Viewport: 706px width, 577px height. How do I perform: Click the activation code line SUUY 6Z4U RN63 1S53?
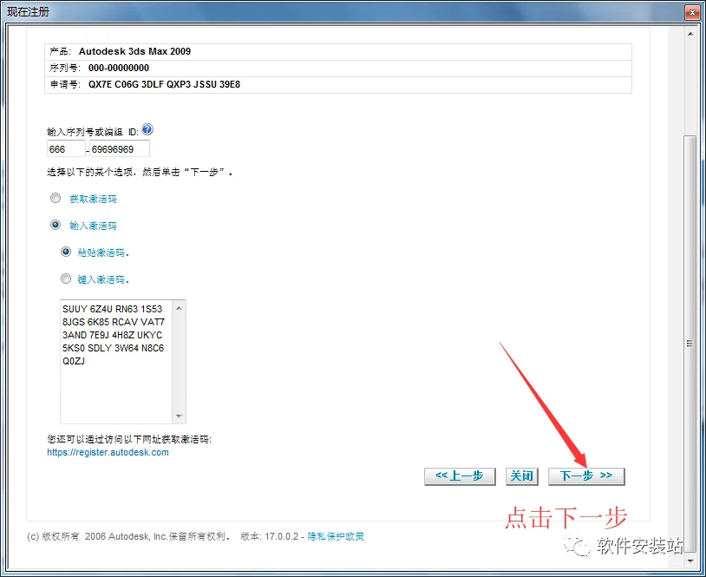[x=112, y=309]
